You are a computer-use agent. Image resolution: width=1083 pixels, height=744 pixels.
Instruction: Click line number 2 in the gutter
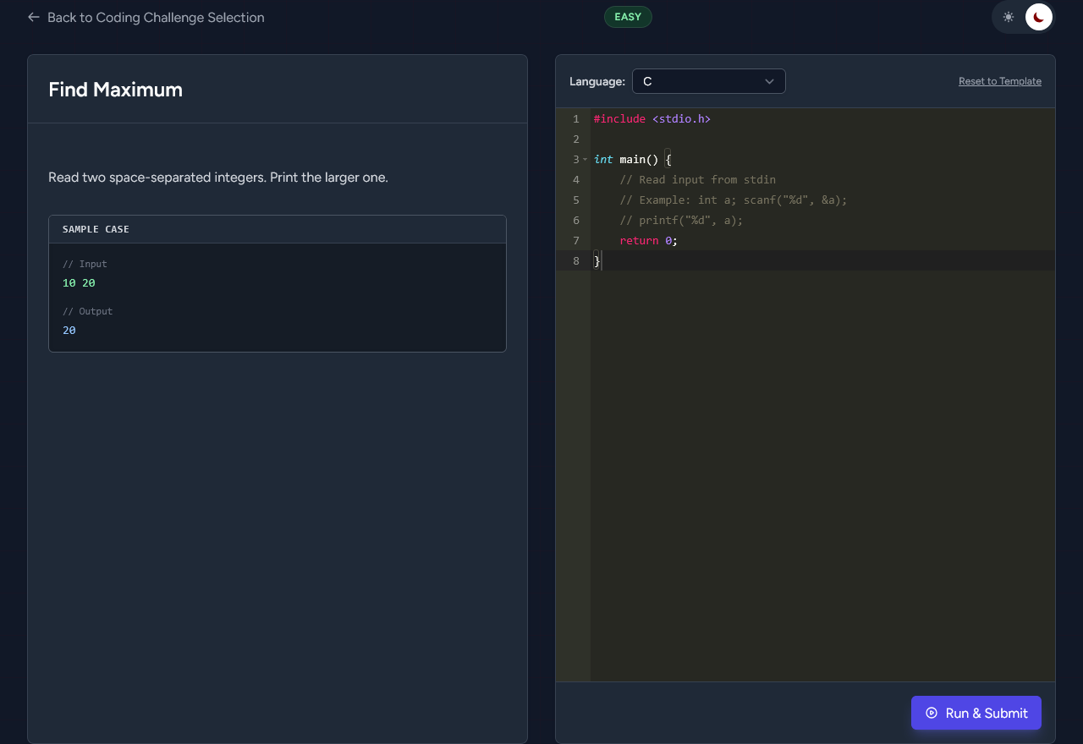click(576, 139)
